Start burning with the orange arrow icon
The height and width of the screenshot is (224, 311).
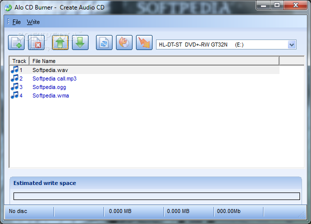(144, 42)
